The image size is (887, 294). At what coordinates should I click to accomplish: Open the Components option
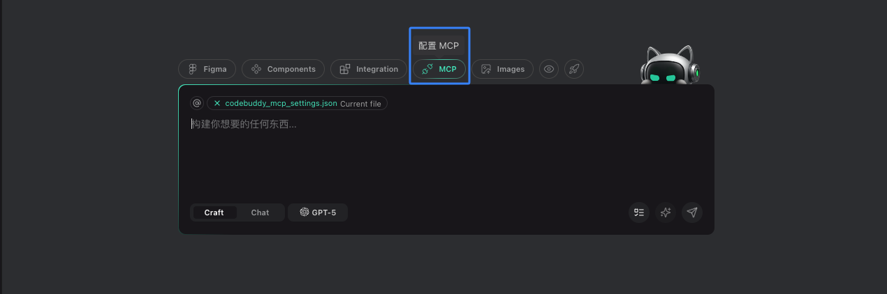[284, 69]
